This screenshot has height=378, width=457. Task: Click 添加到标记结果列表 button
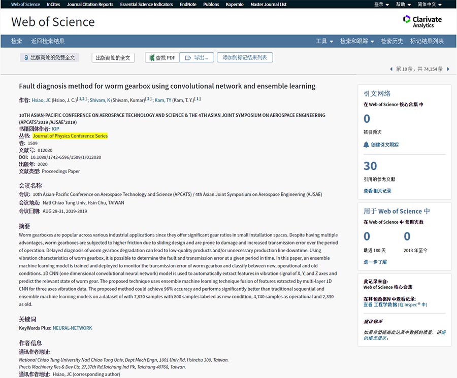click(x=245, y=58)
